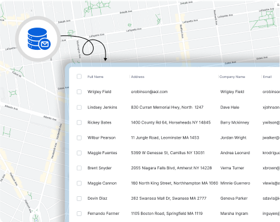Select company cell 'Wrigley Field'
This screenshot has width=280, height=222.
pyautogui.click(x=232, y=92)
